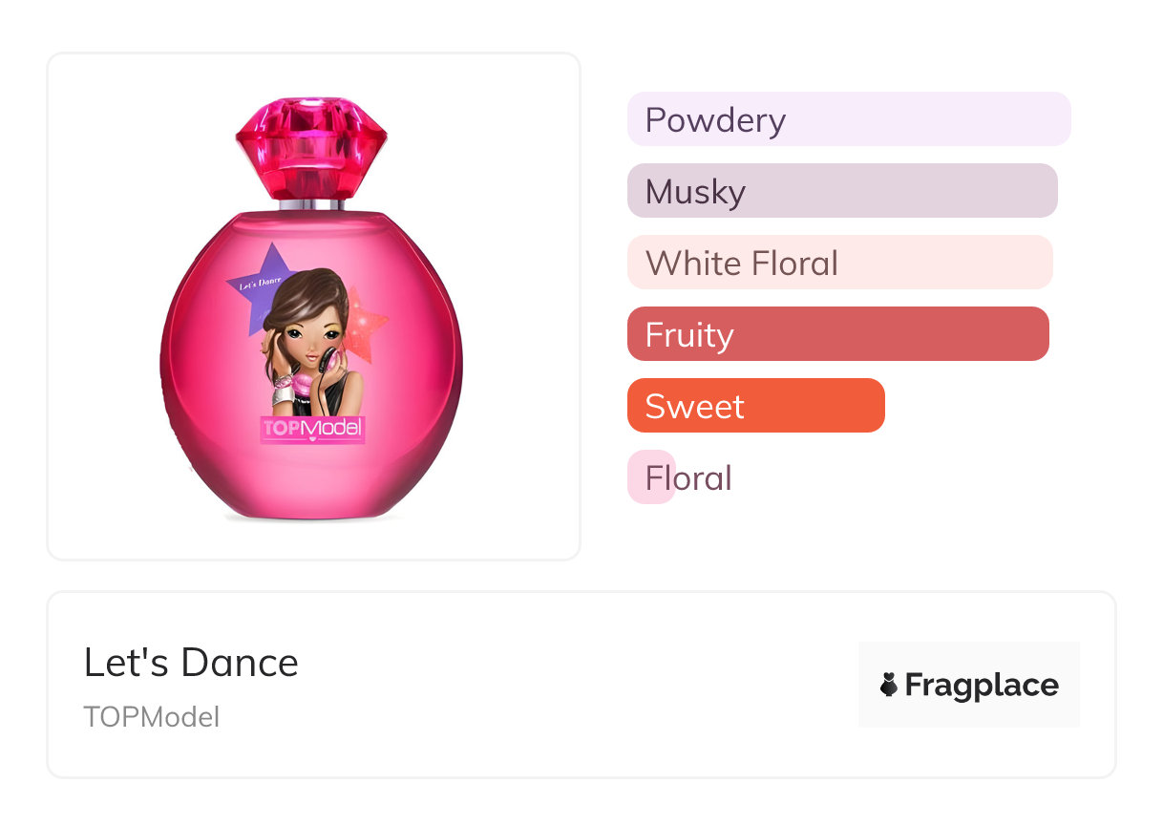Open the TOPModel brand link below the title
The height and width of the screenshot is (825, 1163).
click(152, 716)
